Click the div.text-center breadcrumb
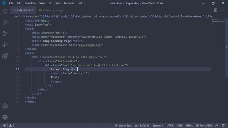This screenshot has height=128, width=228. pyautogui.click(x=136, y=16)
